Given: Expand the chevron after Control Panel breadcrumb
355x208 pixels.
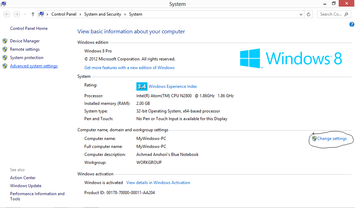Looking at the screenshot, I should (x=81, y=14).
